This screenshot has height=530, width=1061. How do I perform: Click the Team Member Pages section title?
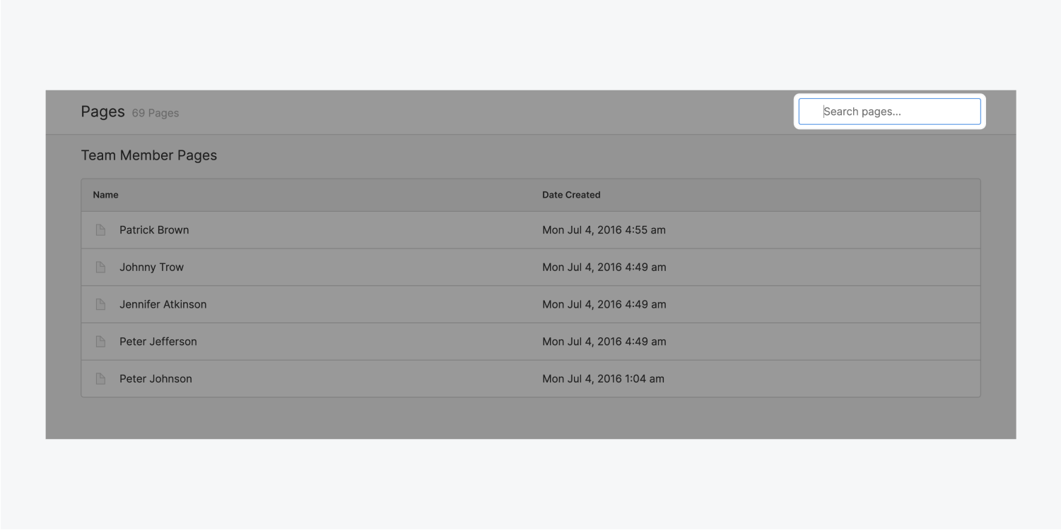149,155
